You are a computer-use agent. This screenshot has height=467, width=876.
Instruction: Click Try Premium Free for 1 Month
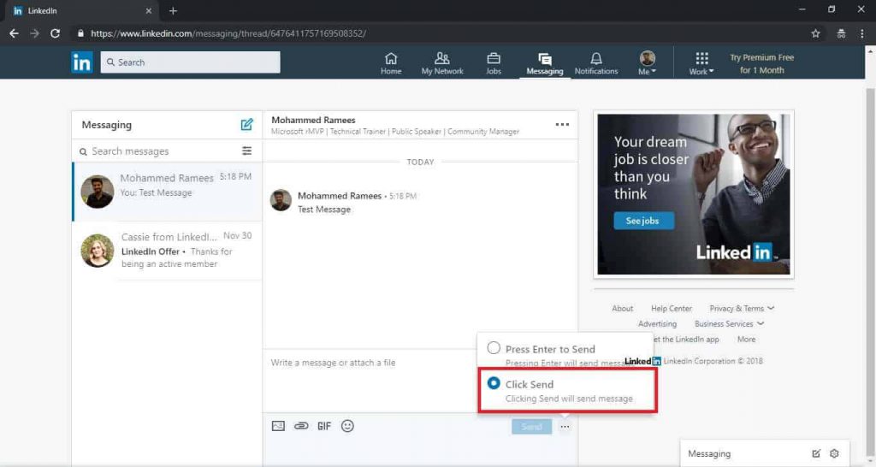point(761,63)
